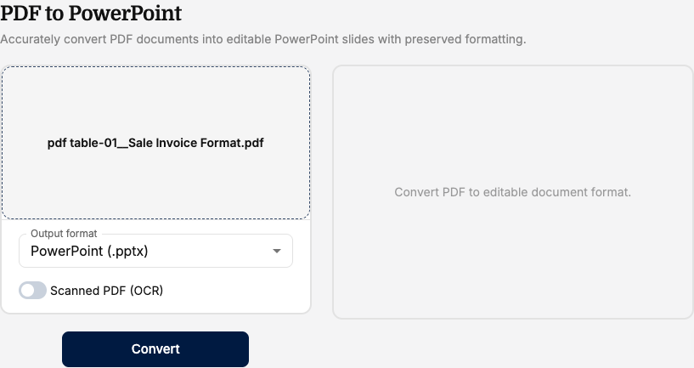Viewport: 694px width, 368px height.
Task: Click the Convert button
Action: pos(155,349)
